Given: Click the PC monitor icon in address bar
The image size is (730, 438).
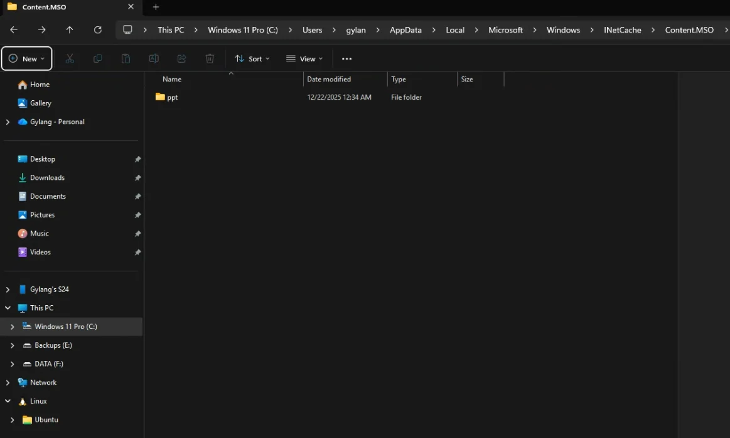Looking at the screenshot, I should tap(127, 29).
